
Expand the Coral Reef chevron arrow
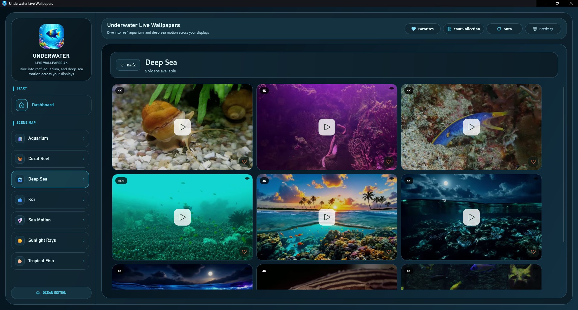[x=84, y=159]
